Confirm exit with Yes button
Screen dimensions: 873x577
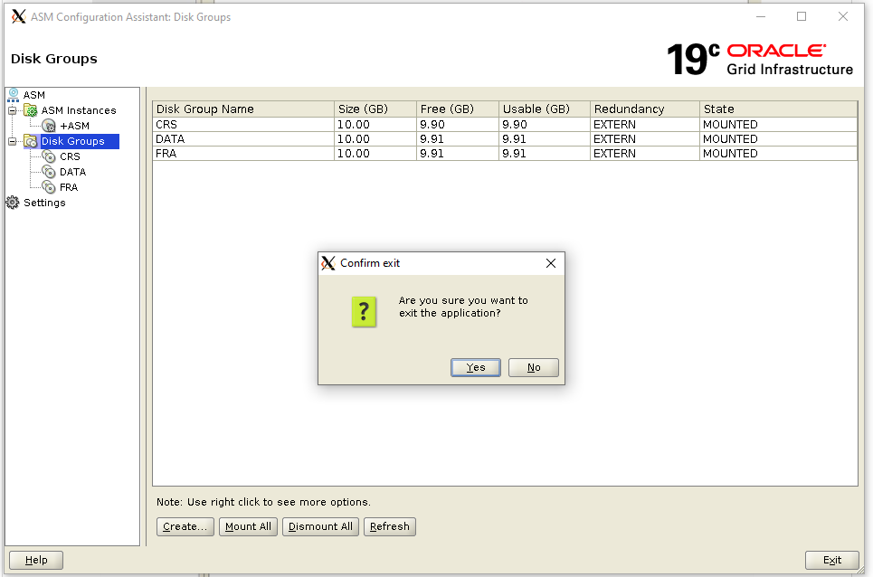tap(476, 367)
